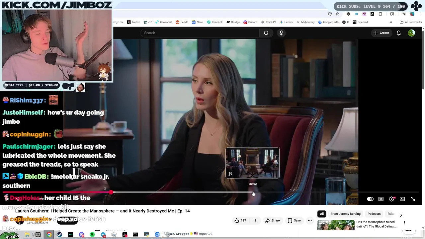Open the Discord bookmark
This screenshot has width=425, height=239.
point(250,22)
